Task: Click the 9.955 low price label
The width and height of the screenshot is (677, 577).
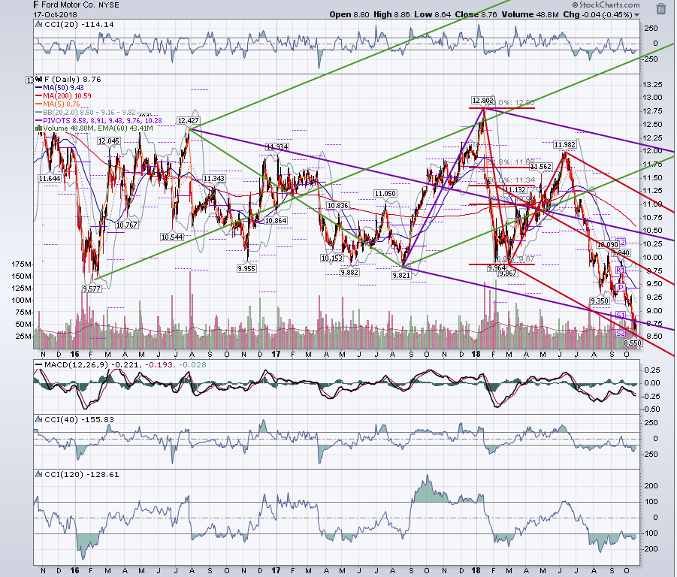Action: click(246, 268)
